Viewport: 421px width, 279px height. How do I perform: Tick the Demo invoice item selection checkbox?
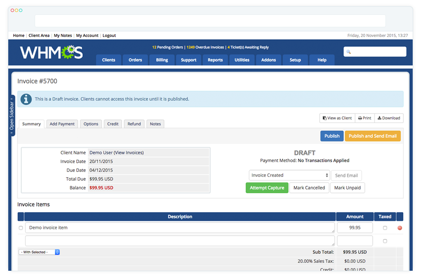pos(21,228)
